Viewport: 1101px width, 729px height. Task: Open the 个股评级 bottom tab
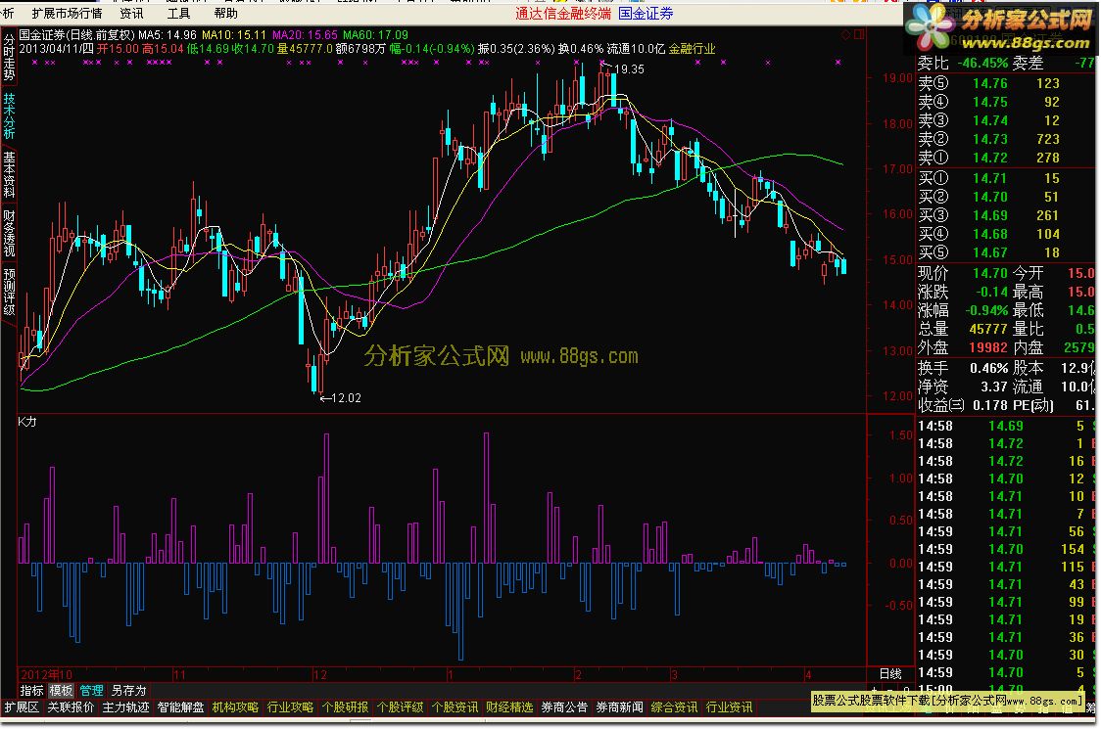click(x=400, y=707)
